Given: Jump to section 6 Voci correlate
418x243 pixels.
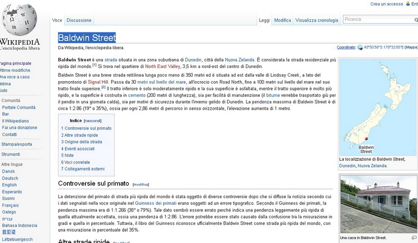Looking at the screenshot, I should coord(75,162).
